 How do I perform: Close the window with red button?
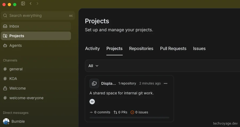pos(4,5)
